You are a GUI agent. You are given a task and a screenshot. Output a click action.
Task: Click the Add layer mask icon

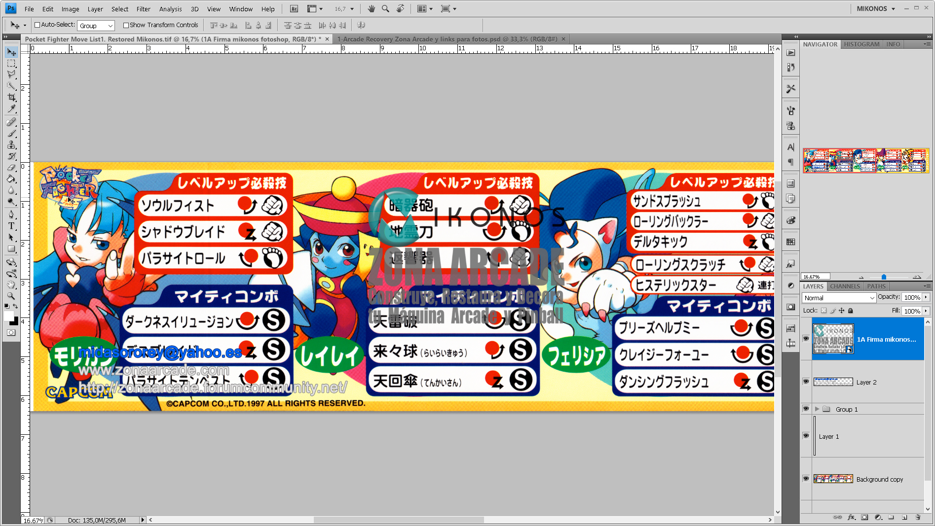click(864, 518)
